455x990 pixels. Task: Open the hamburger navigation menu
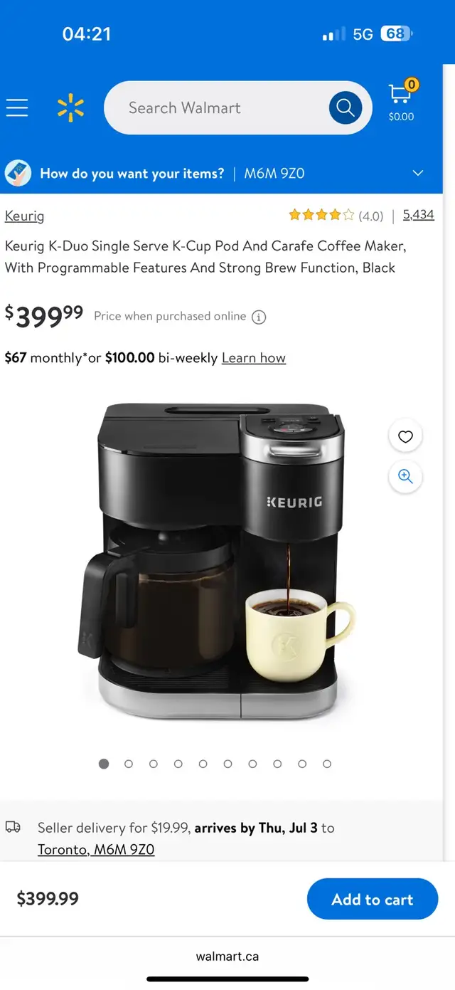pyautogui.click(x=17, y=108)
